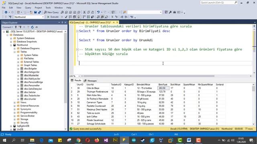
Task: Click the Windows Start button
Action: tap(4, 140)
